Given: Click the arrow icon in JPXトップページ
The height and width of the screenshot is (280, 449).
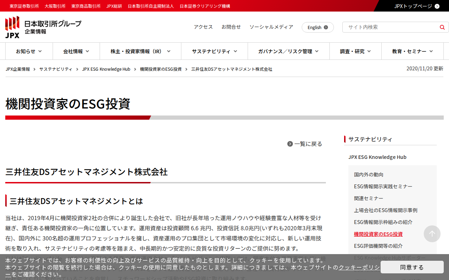Looking at the screenshot, I should tap(437, 6).
